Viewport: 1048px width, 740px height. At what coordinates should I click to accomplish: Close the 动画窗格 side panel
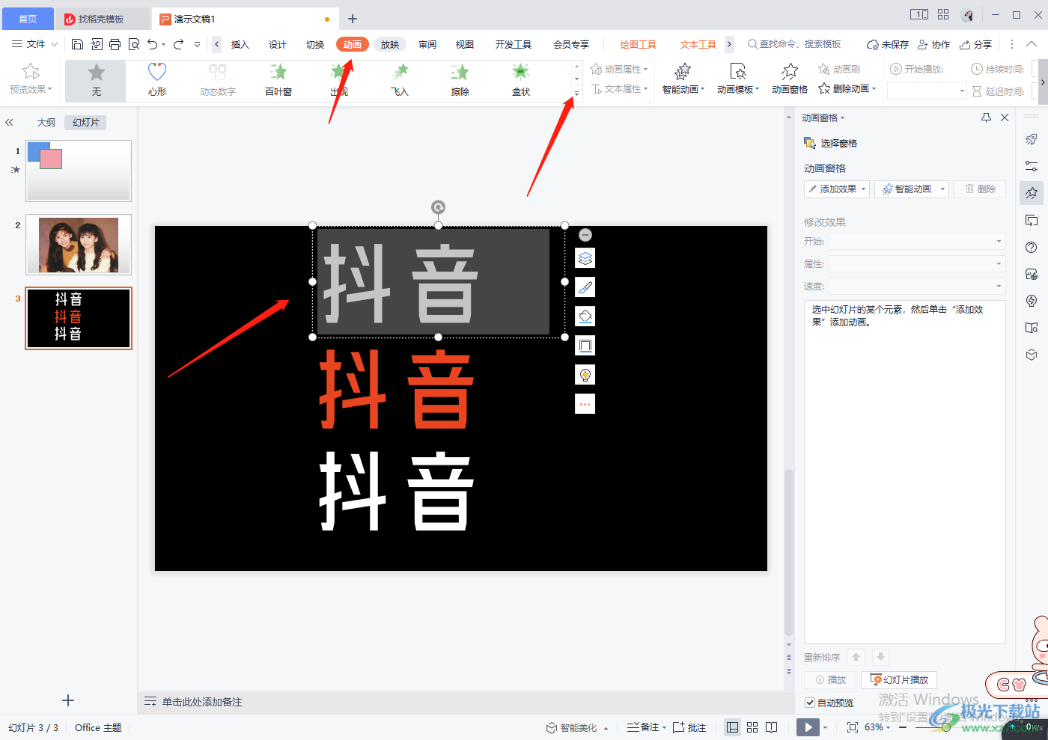pyautogui.click(x=1005, y=117)
